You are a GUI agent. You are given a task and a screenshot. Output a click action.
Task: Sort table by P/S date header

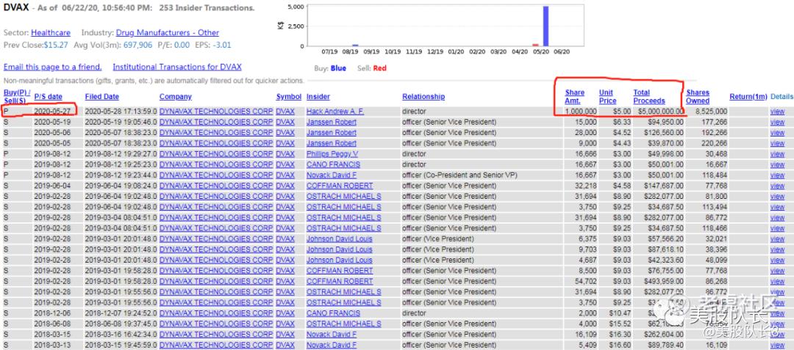click(49, 96)
